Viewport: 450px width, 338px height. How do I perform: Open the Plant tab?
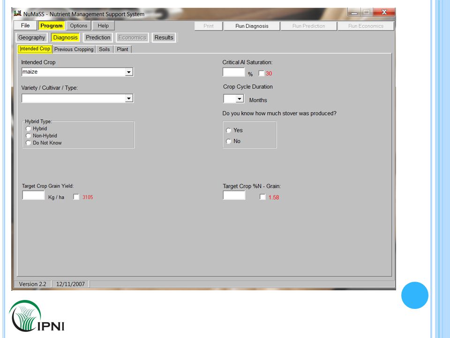click(x=122, y=49)
